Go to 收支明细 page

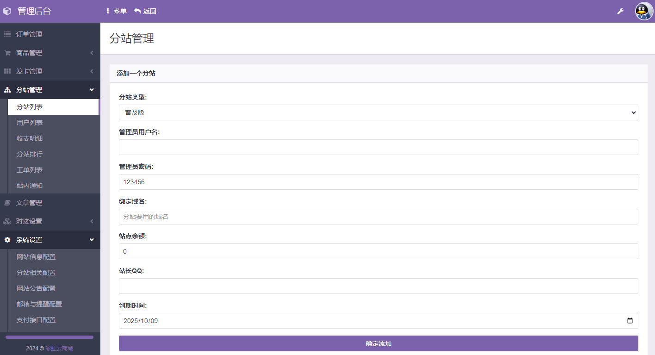pos(30,138)
